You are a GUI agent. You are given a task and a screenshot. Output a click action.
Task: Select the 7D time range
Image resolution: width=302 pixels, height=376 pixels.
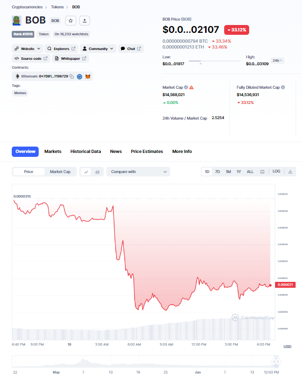(217, 172)
